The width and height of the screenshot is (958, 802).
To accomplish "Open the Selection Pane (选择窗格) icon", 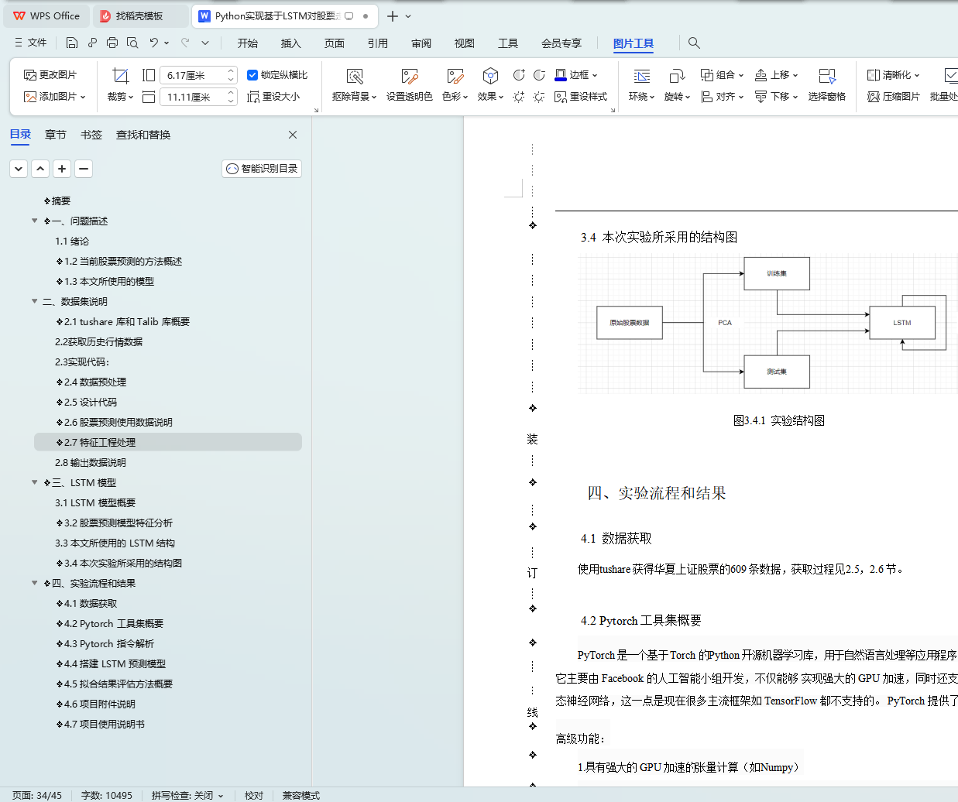I will (827, 76).
